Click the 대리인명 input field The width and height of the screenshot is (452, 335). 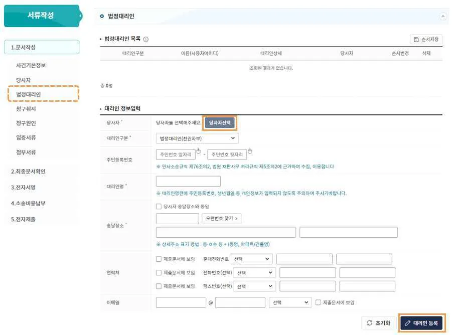[x=188, y=181]
